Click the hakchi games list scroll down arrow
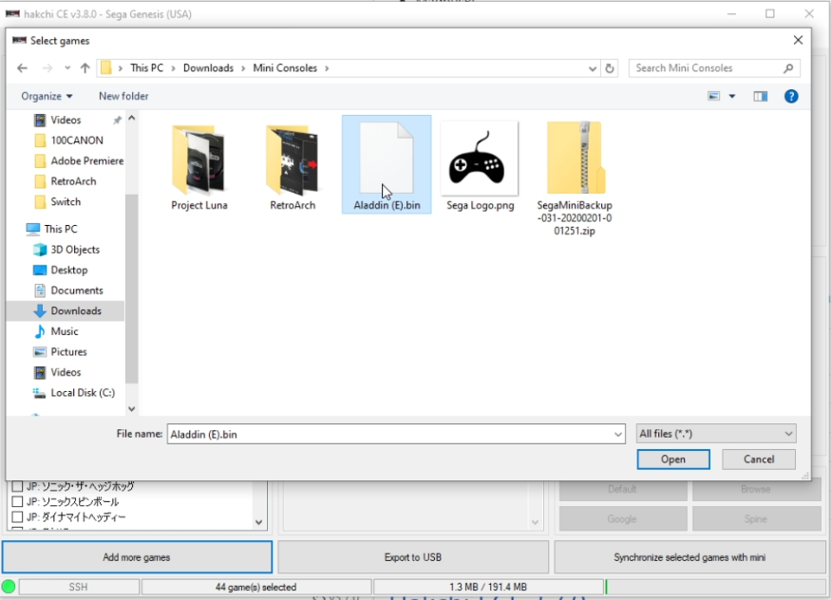Image resolution: width=831 pixels, height=600 pixels. click(258, 522)
